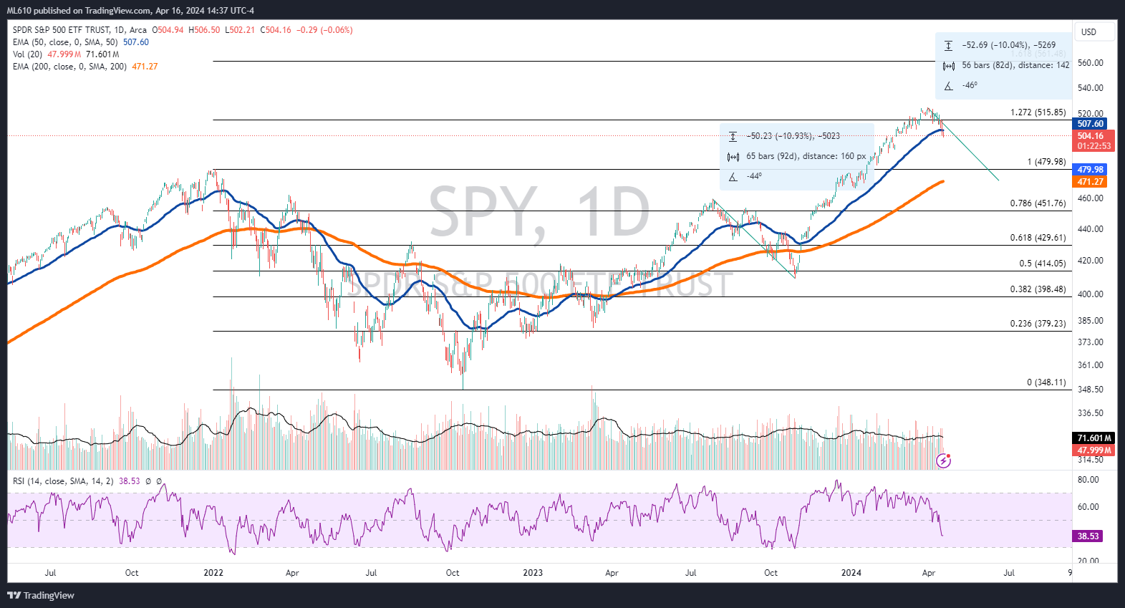Click the 0.618 (429.61) Fibonacci level label
Image resolution: width=1125 pixels, height=608 pixels.
click(1038, 238)
